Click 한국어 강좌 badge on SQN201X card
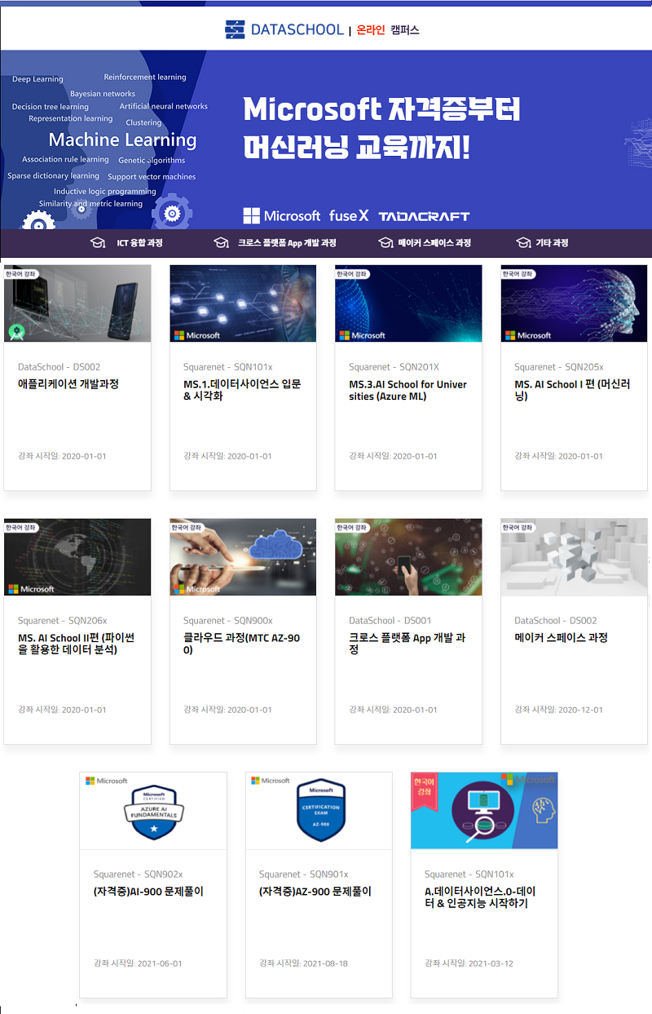The width and height of the screenshot is (652, 1014). (x=352, y=274)
